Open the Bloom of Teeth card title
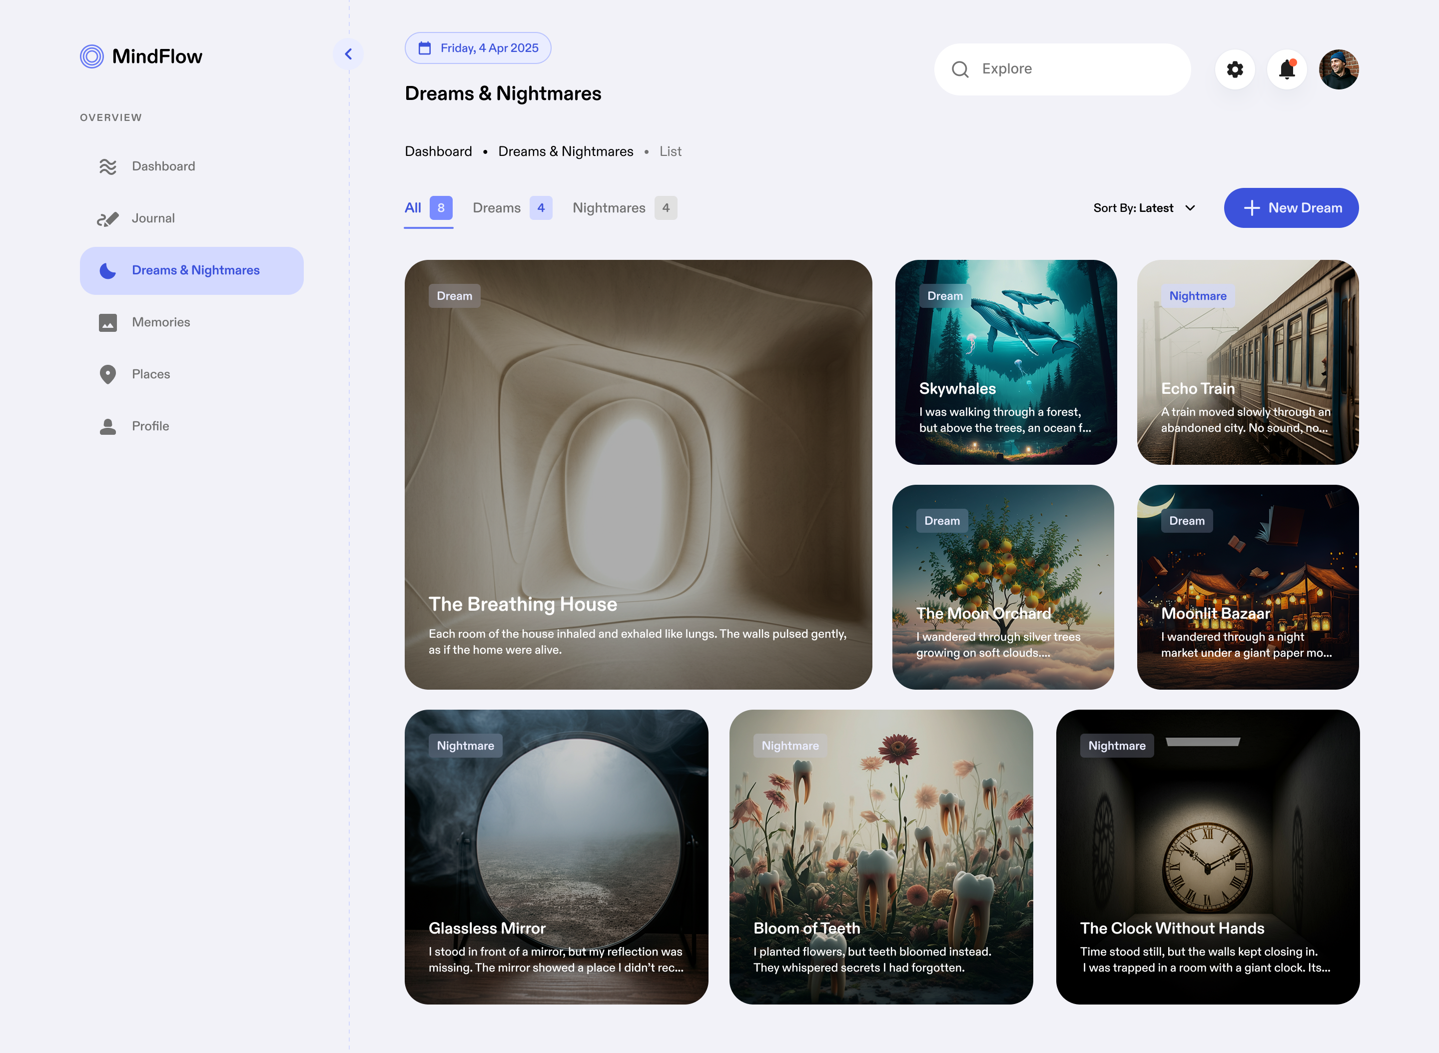 click(x=807, y=929)
